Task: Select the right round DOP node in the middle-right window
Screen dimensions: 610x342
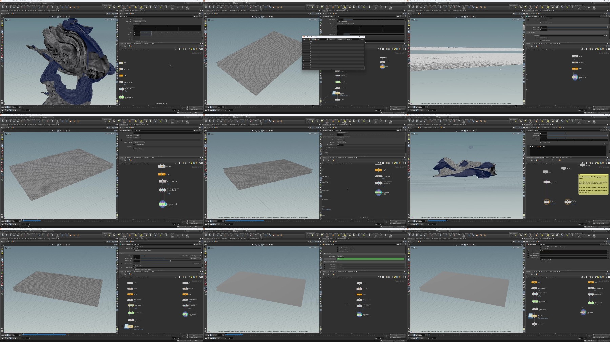Action: coord(567,202)
